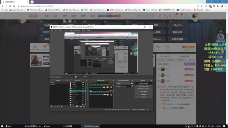Open the OBS Edit menu

coord(56,30)
